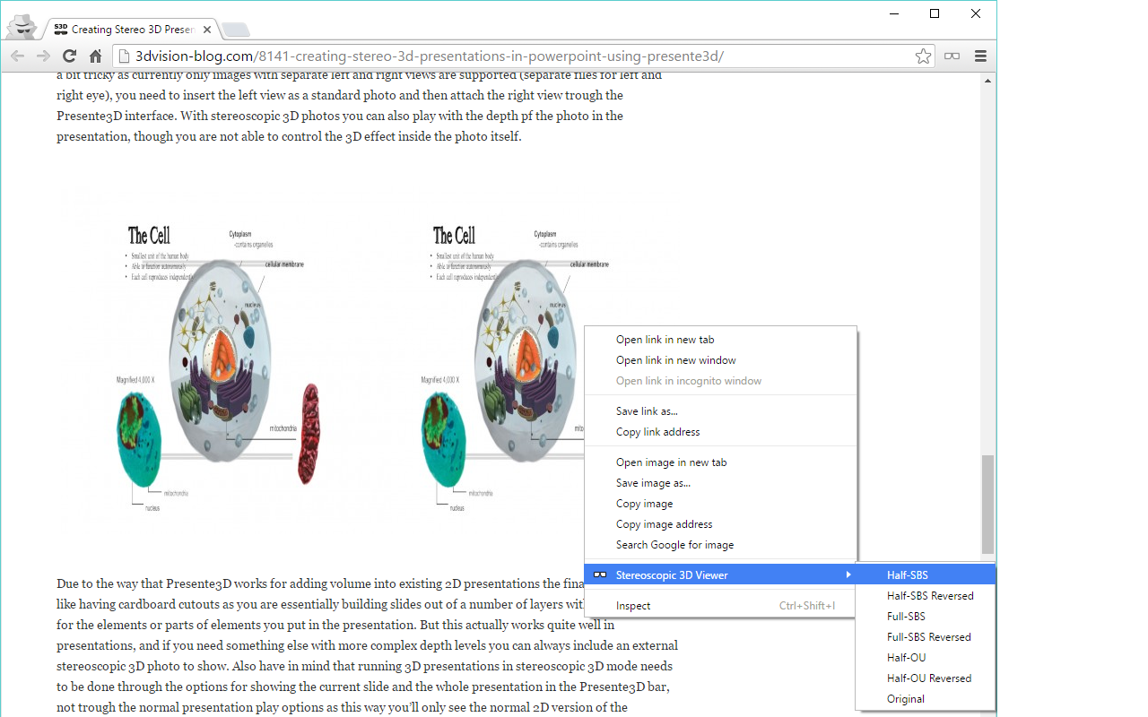Close the Creating Stereo 3D Presentations tab
The width and height of the screenshot is (1148, 717).
coord(207,30)
